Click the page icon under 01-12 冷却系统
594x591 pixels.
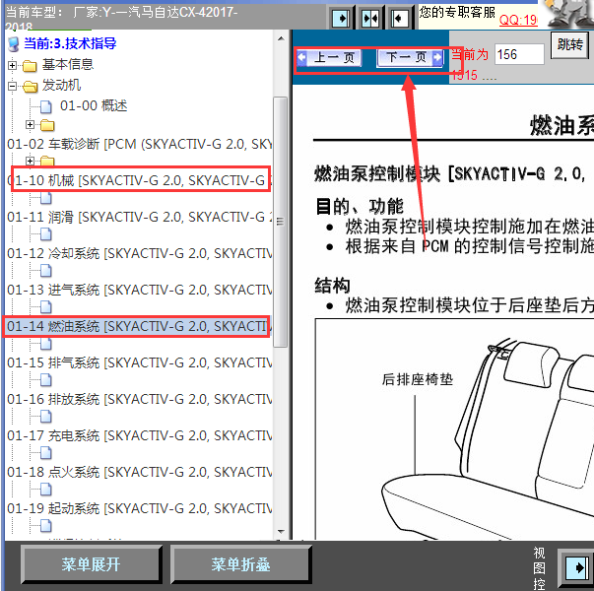click(x=46, y=271)
